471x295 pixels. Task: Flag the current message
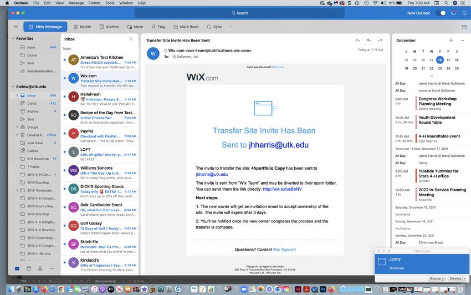click(158, 27)
